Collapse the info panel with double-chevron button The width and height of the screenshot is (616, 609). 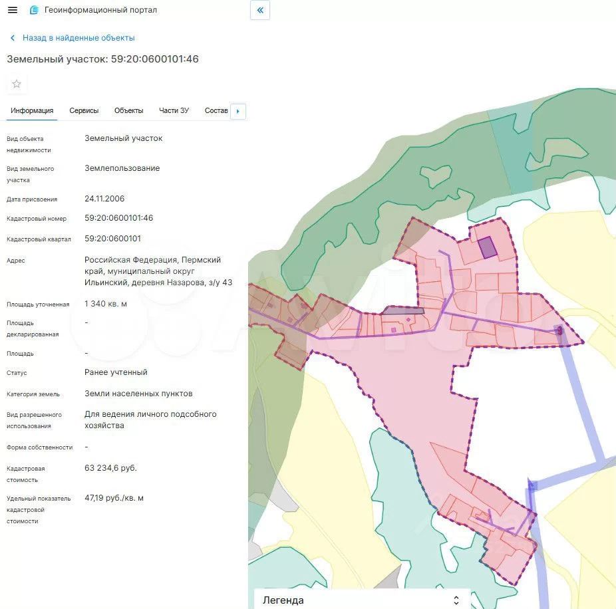coord(260,10)
